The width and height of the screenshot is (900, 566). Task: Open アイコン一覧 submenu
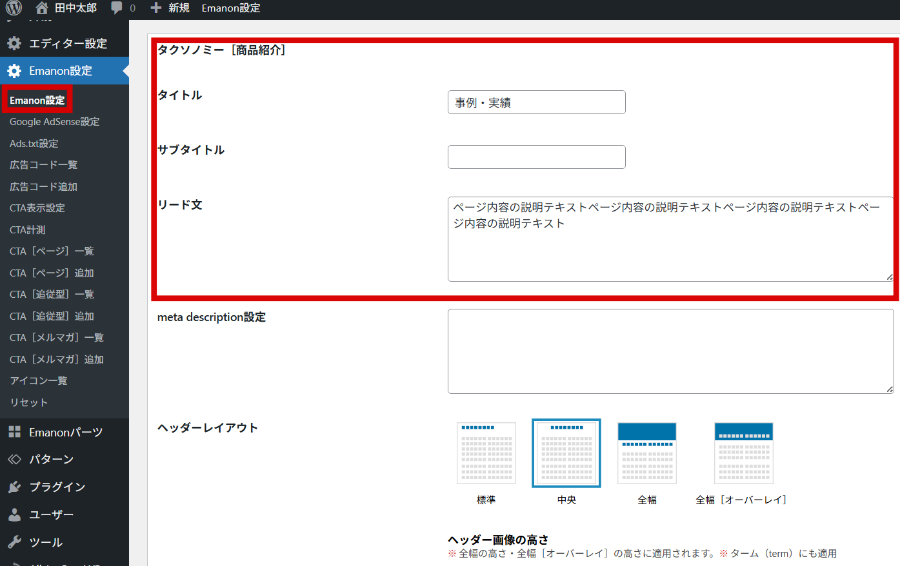coord(39,381)
